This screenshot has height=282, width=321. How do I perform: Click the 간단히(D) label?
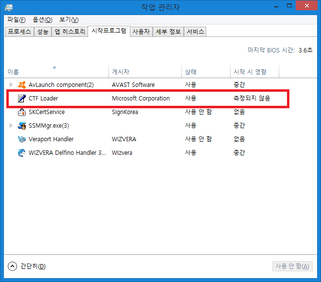(x=33, y=266)
